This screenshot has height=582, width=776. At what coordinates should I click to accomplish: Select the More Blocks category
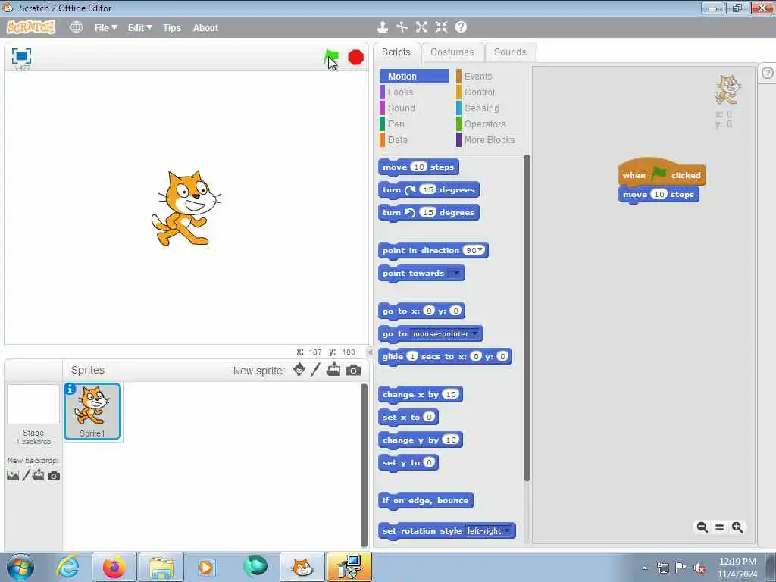pos(488,140)
